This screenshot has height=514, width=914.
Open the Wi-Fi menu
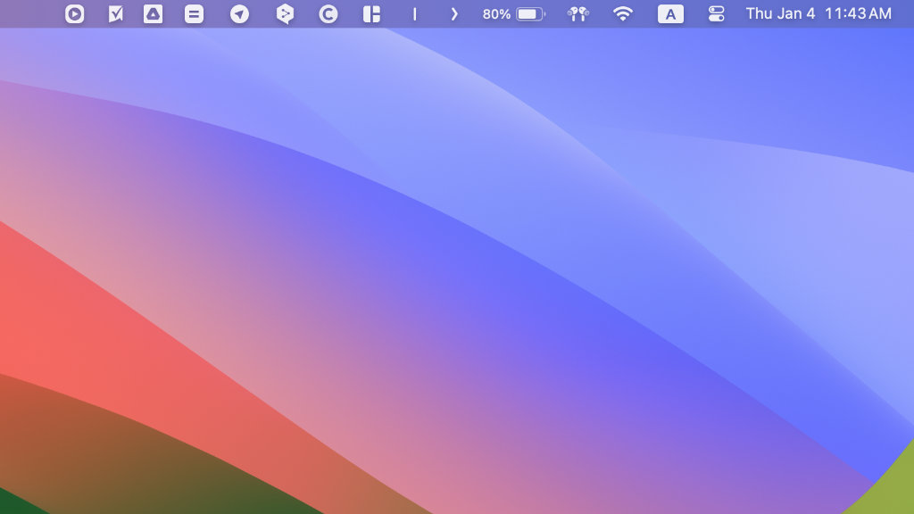click(x=623, y=14)
